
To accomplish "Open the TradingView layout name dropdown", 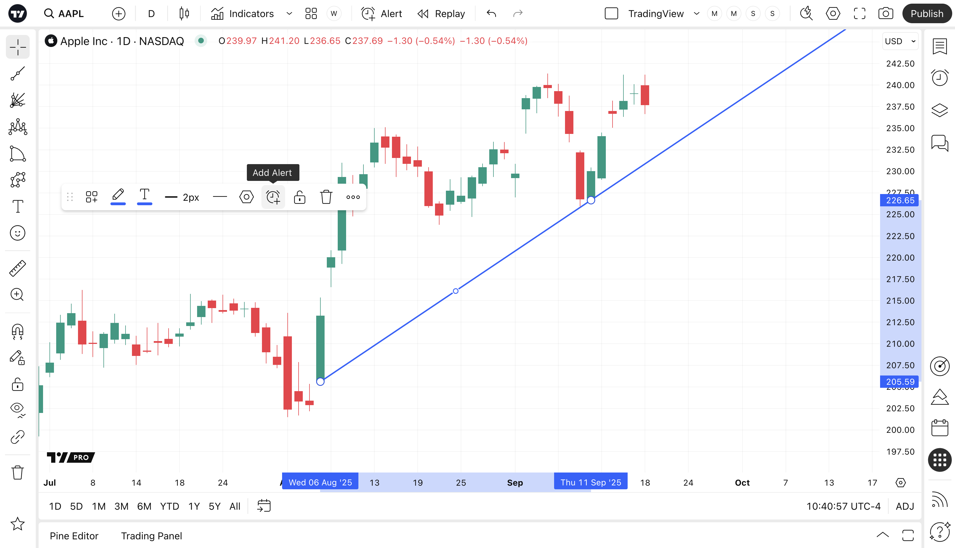I will pos(696,14).
